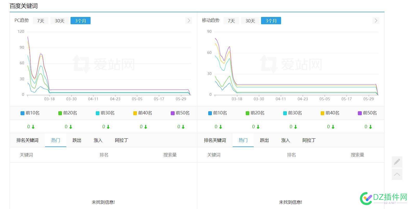Click 03-18 date marker on PC chart

click(49, 99)
